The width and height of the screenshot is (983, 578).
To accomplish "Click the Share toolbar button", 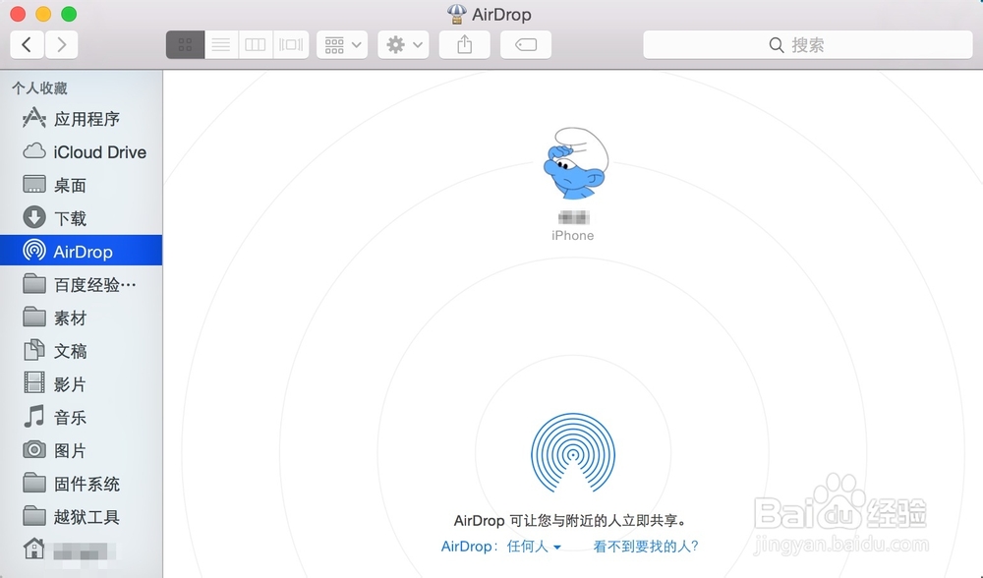I will 465,44.
